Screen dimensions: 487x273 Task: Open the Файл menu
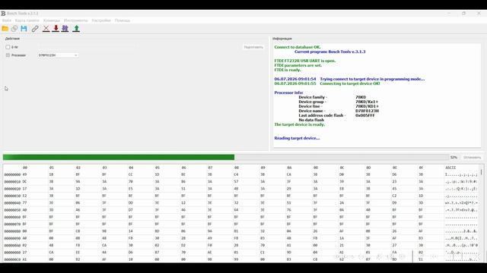(x=7, y=20)
